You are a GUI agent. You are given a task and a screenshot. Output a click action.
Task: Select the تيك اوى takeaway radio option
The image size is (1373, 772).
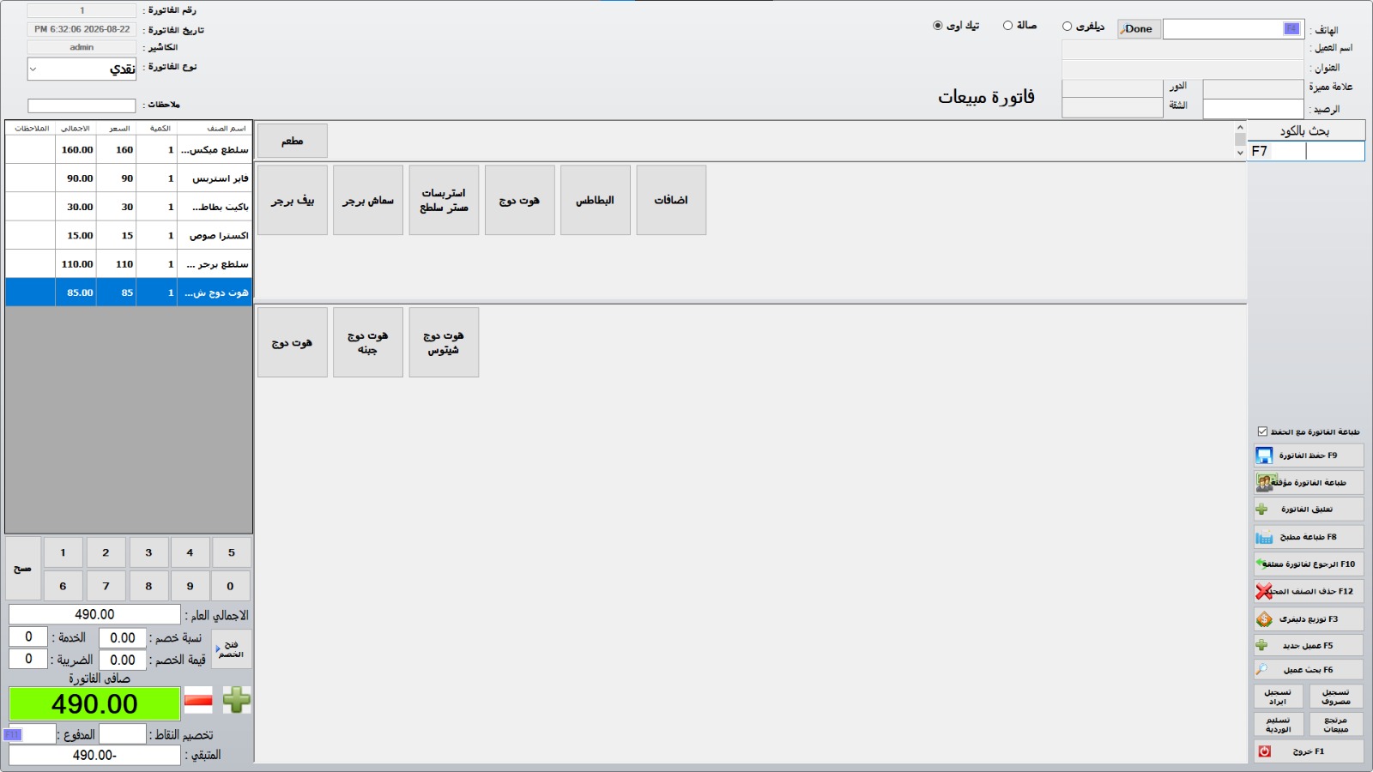[938, 26]
